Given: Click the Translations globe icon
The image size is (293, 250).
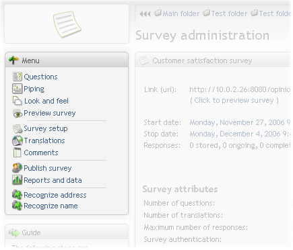Looking at the screenshot, I should tap(18, 140).
